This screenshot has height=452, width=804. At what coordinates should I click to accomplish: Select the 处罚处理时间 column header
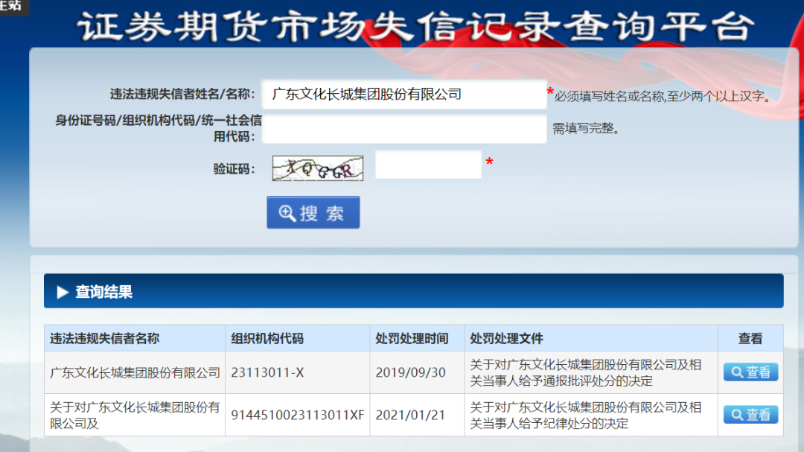point(417,338)
